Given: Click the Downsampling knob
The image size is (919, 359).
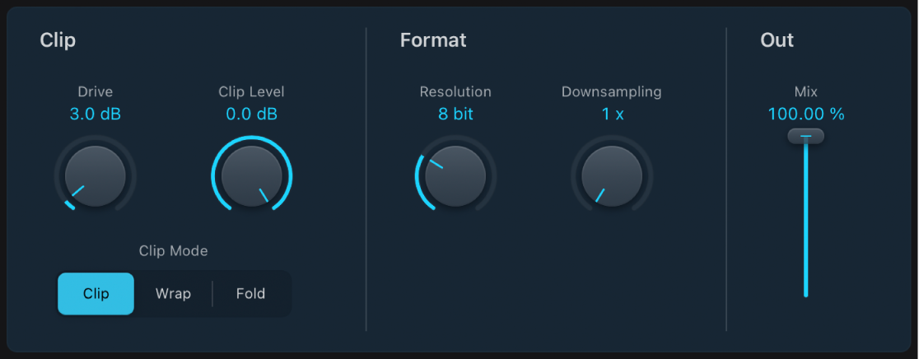Looking at the screenshot, I should (612, 175).
